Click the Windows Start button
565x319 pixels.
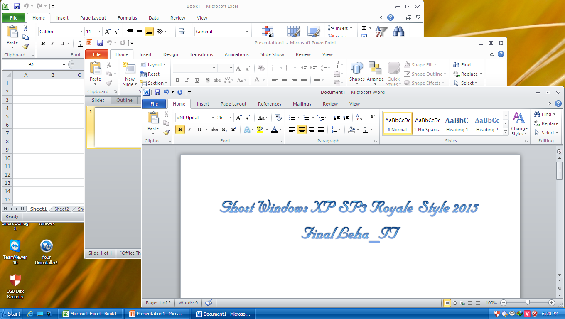(11, 314)
